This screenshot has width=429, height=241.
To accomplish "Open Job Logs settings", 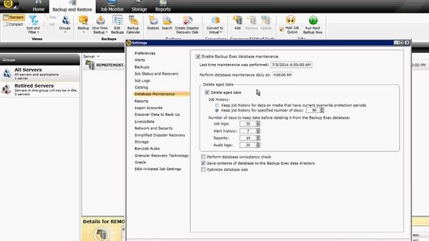I will (x=142, y=80).
